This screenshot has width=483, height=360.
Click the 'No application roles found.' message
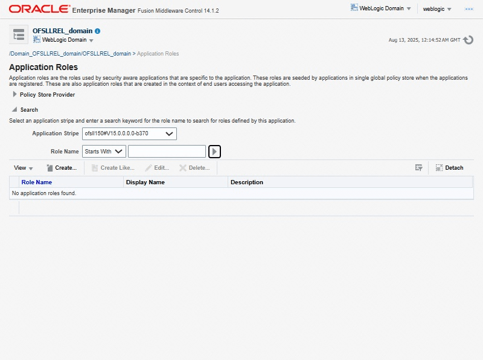click(x=44, y=193)
